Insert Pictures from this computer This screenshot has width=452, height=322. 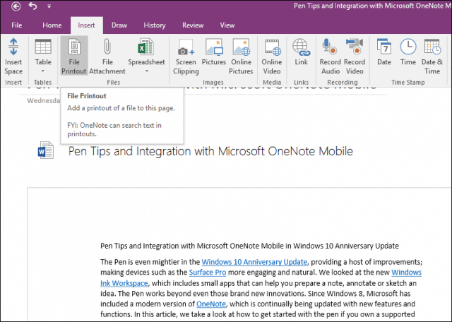(x=214, y=52)
